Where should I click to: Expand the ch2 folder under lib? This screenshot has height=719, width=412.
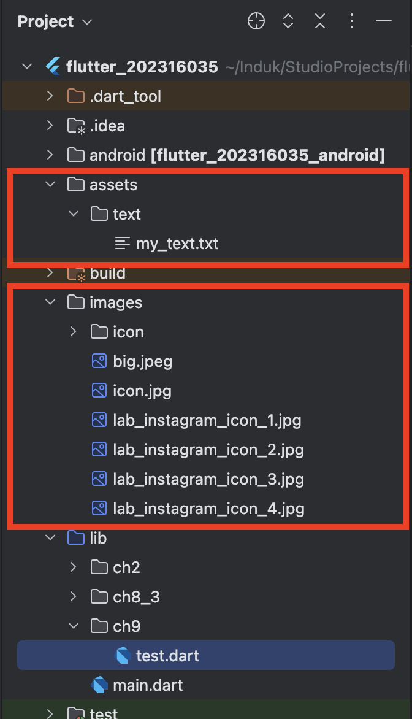(73, 567)
